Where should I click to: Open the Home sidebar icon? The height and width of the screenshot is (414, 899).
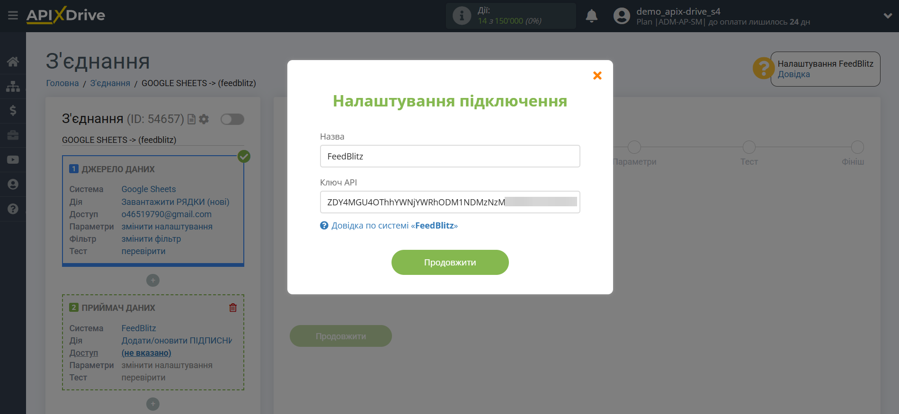coord(13,62)
